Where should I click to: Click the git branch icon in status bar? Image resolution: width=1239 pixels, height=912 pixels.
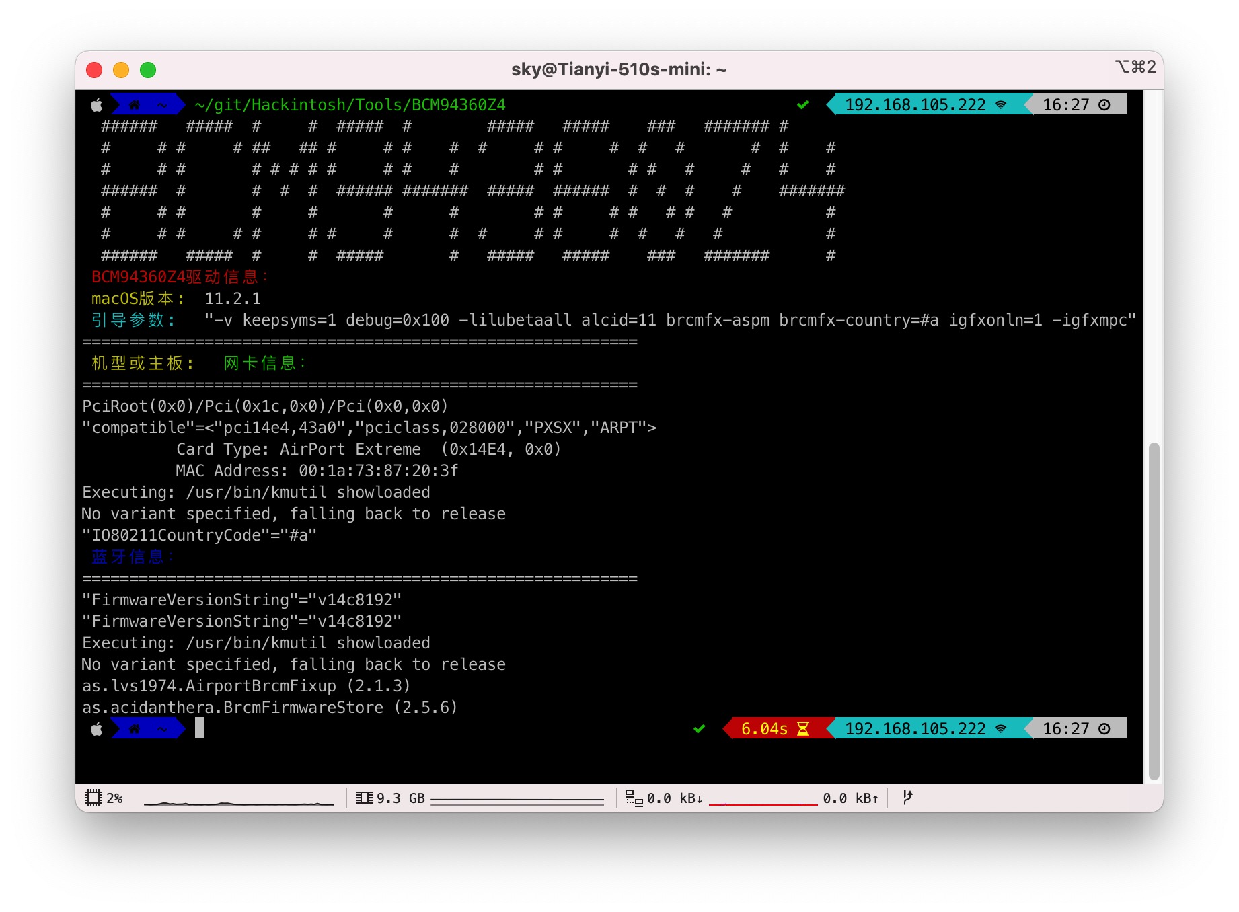(x=907, y=797)
